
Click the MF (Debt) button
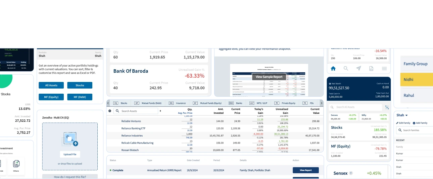80,97
